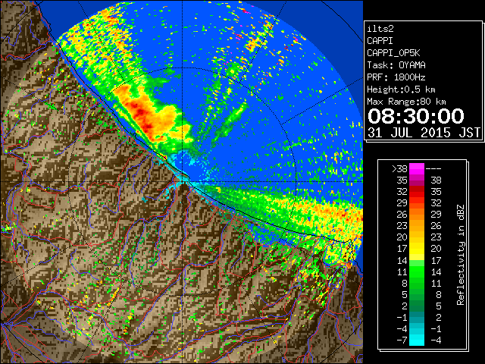Click the '31 JUL 2015 JST' date

coord(424,133)
